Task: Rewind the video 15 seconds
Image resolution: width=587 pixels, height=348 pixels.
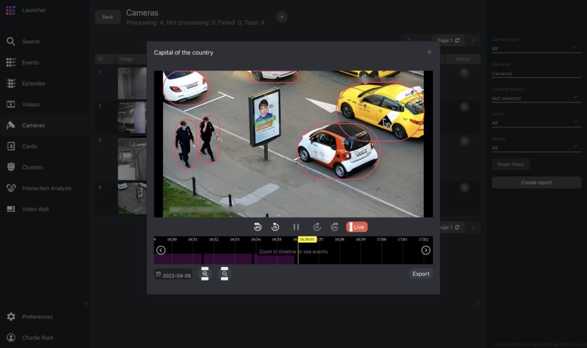Action: pyautogui.click(x=275, y=227)
